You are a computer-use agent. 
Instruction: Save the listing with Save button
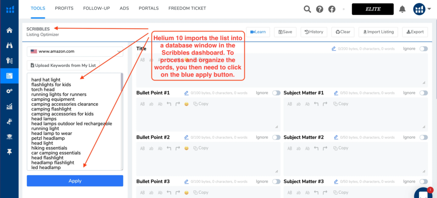(x=285, y=32)
